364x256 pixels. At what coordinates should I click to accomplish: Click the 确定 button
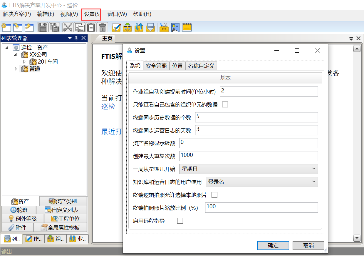(x=273, y=246)
